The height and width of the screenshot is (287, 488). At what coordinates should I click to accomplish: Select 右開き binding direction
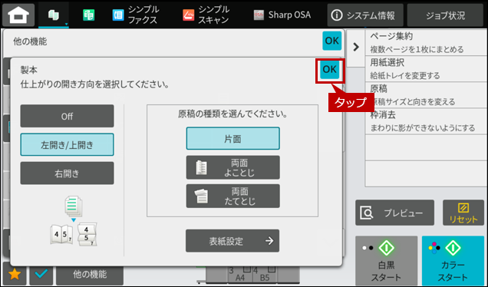click(67, 173)
